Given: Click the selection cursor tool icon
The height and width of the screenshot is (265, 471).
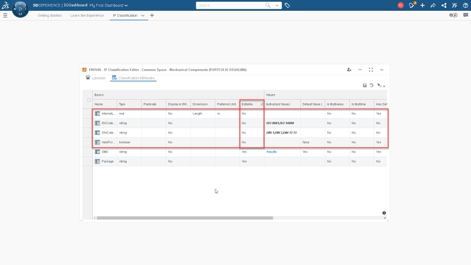Looking at the screenshot, I should [x=379, y=85].
